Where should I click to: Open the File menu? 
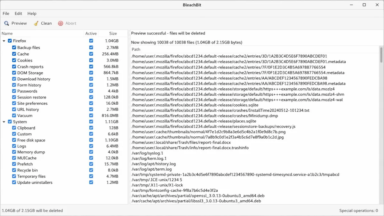6,13
